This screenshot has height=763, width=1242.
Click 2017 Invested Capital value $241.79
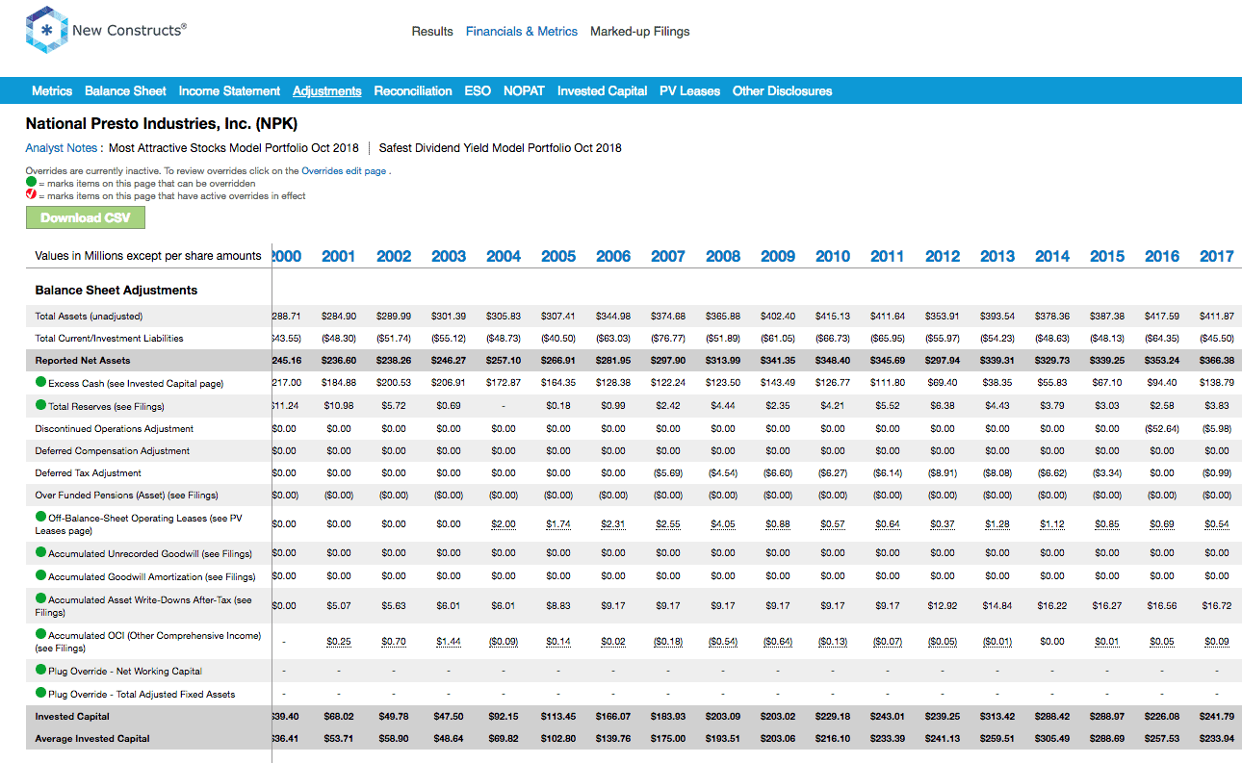(1217, 717)
